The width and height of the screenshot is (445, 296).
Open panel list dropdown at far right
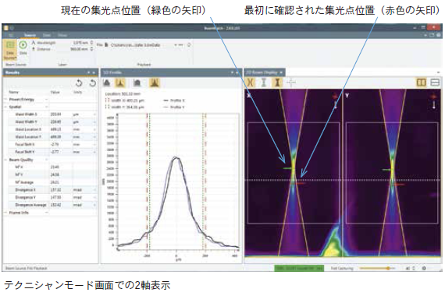click(x=439, y=72)
